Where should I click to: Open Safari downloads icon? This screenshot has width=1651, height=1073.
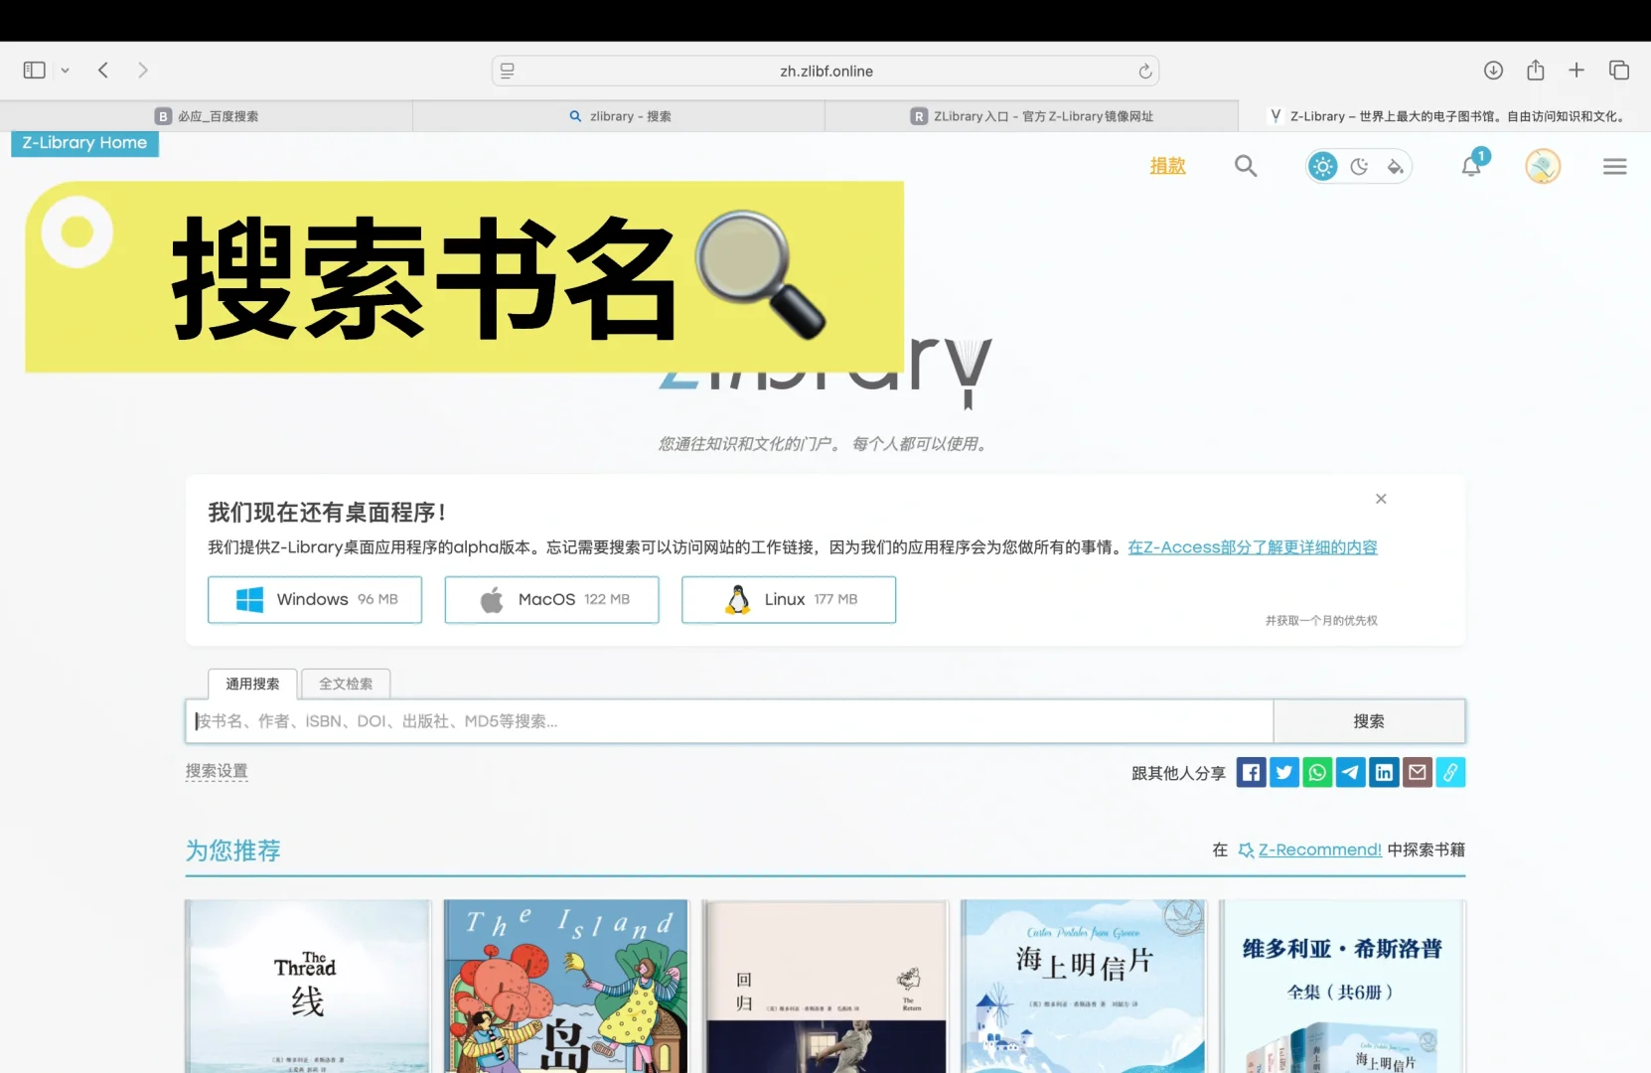coord(1493,71)
